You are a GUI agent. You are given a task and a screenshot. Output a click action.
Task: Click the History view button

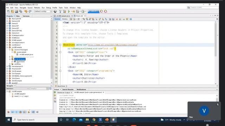tap(65, 19)
